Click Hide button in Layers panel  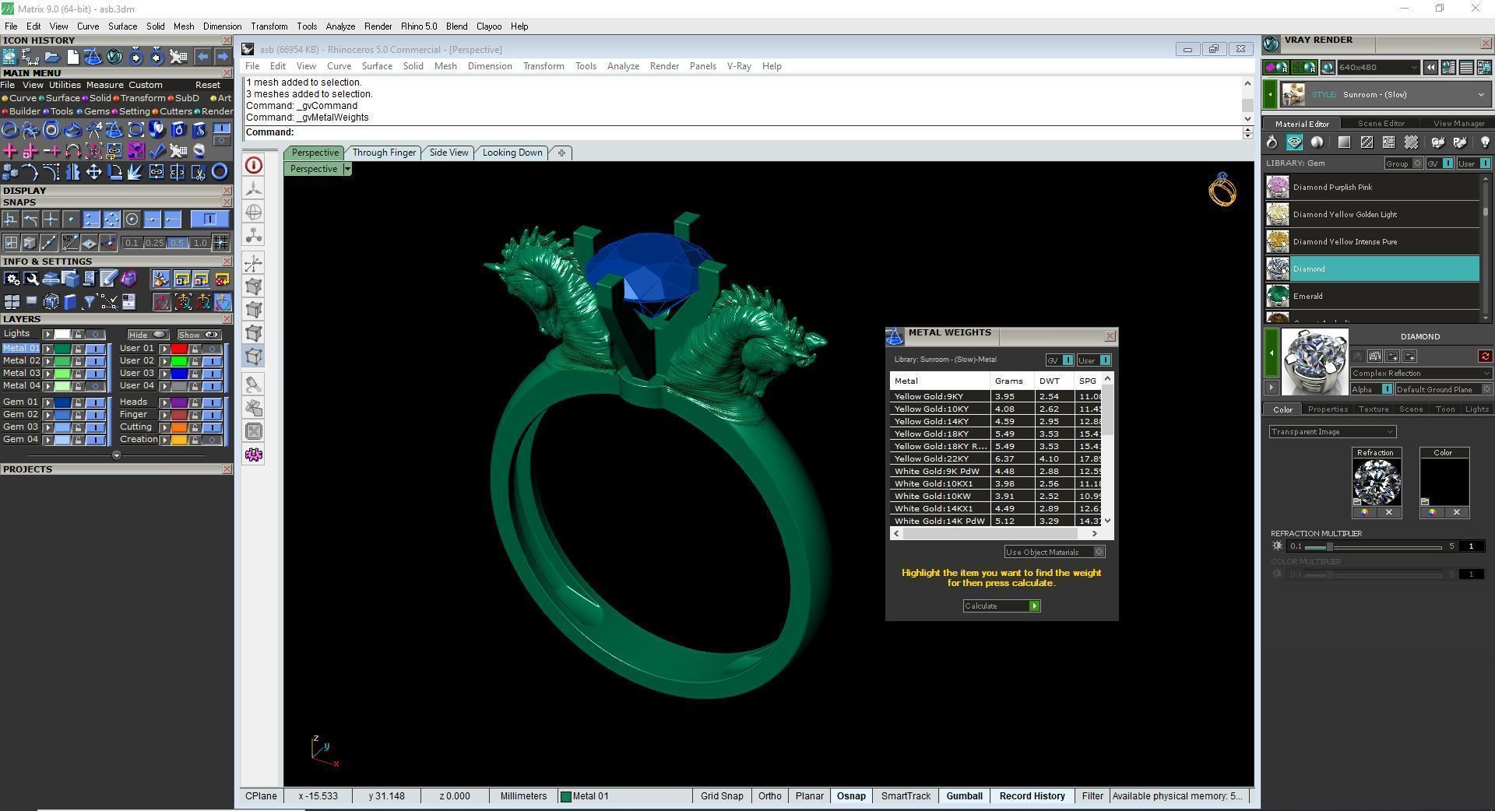[x=148, y=335]
